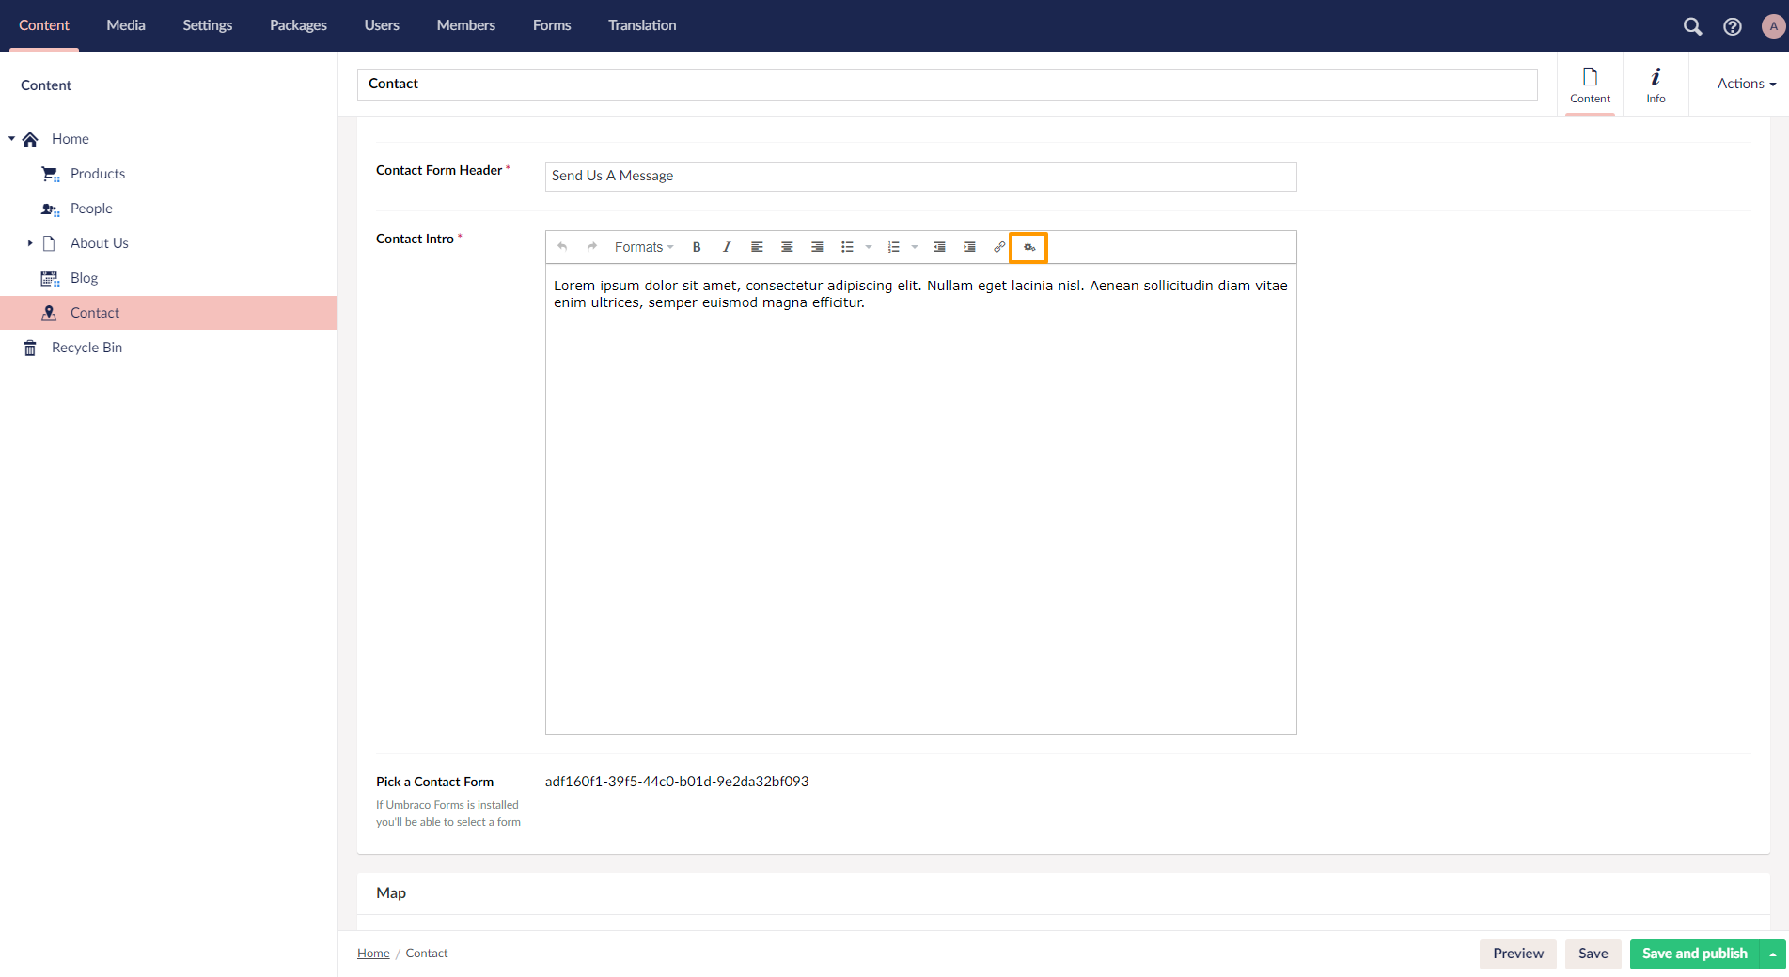Select About Us in the content tree
The image size is (1789, 977).
[100, 243]
